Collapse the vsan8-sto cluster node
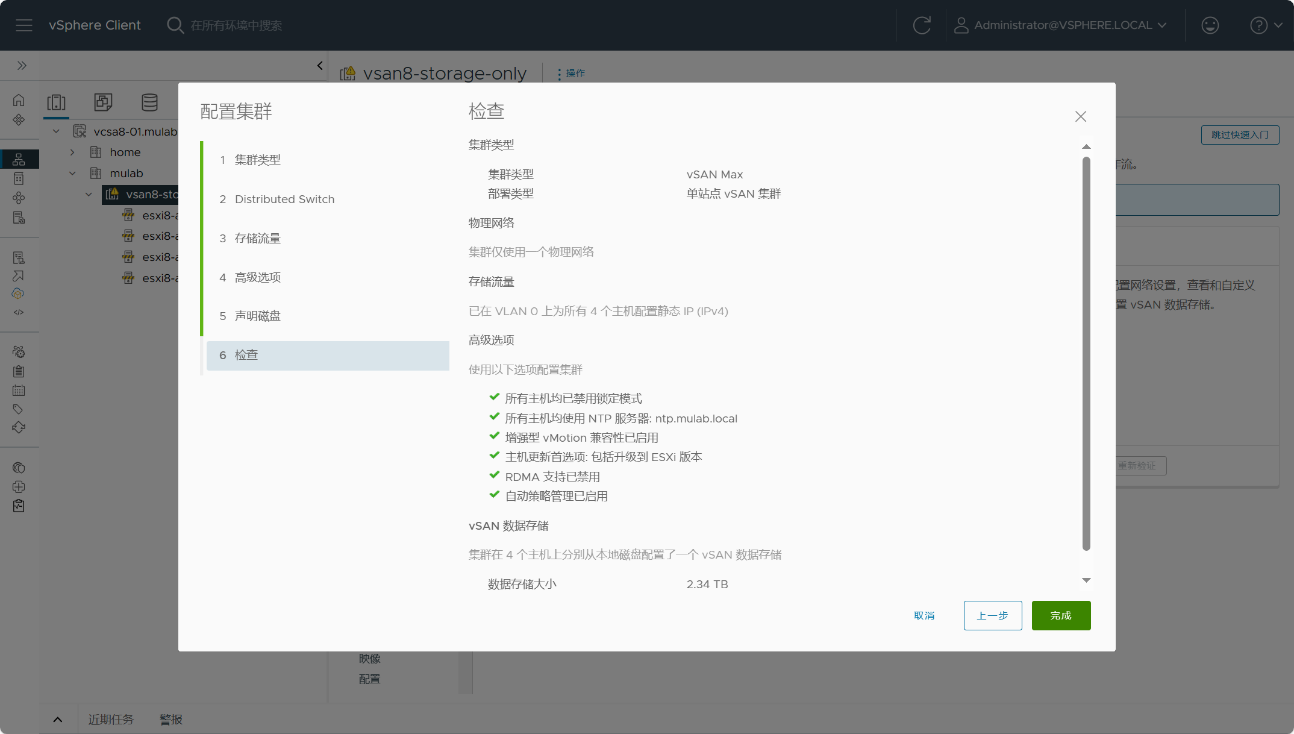The image size is (1294, 734). tap(89, 194)
